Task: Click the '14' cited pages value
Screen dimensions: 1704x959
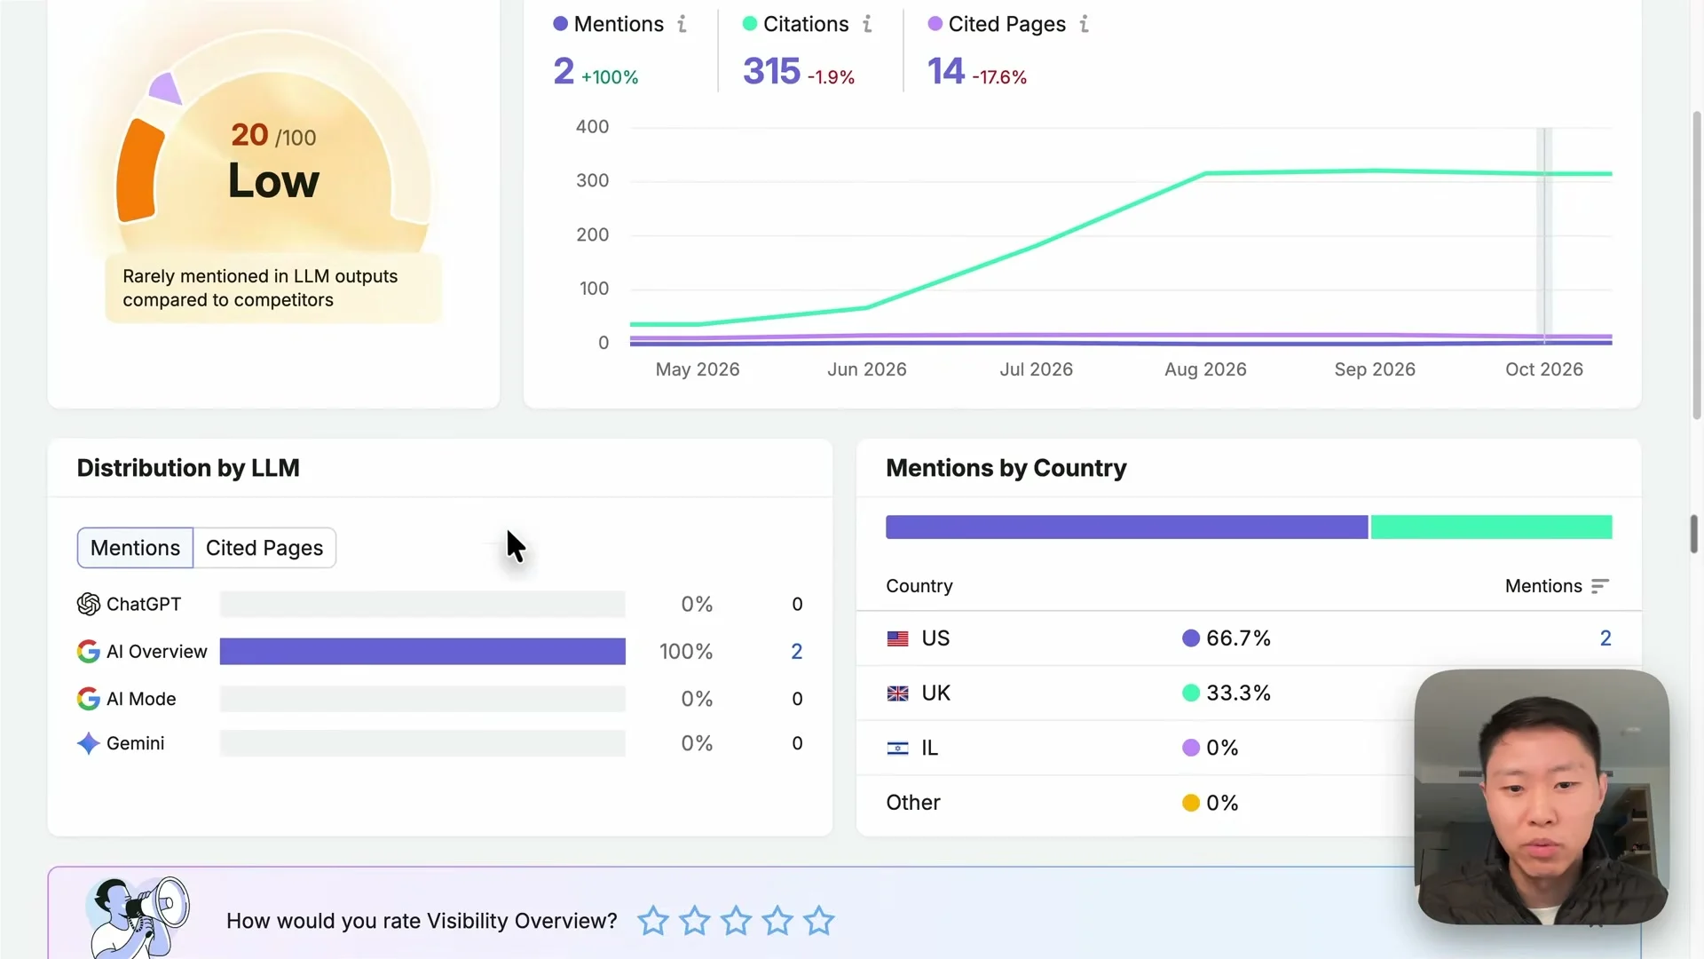Action: tap(945, 71)
